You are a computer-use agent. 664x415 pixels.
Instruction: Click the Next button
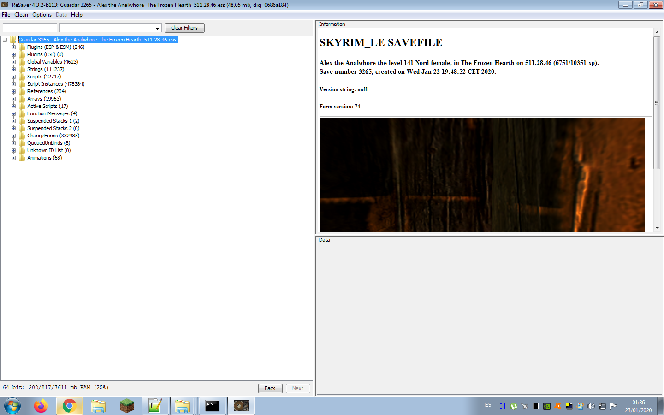click(298, 388)
